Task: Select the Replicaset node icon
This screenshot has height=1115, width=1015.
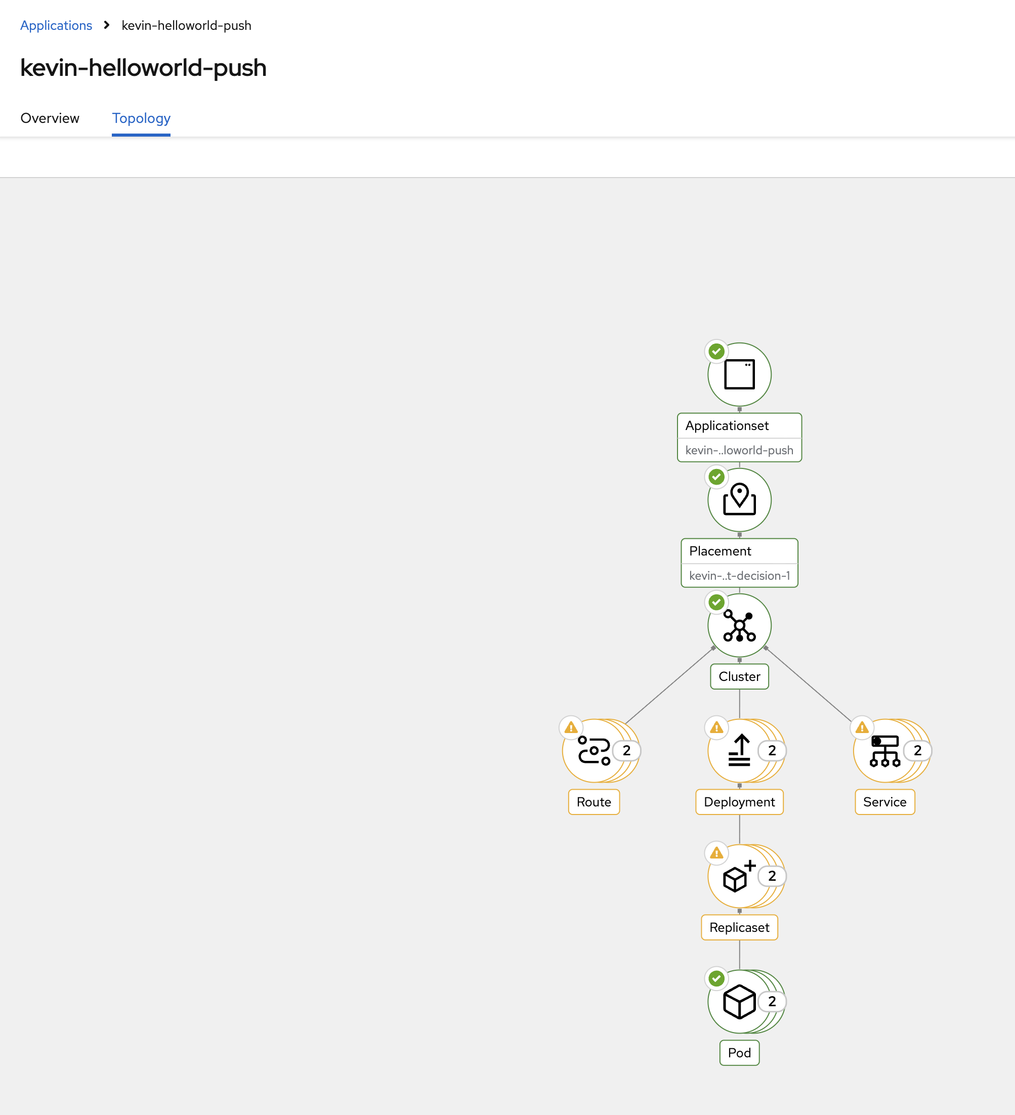Action: point(737,876)
